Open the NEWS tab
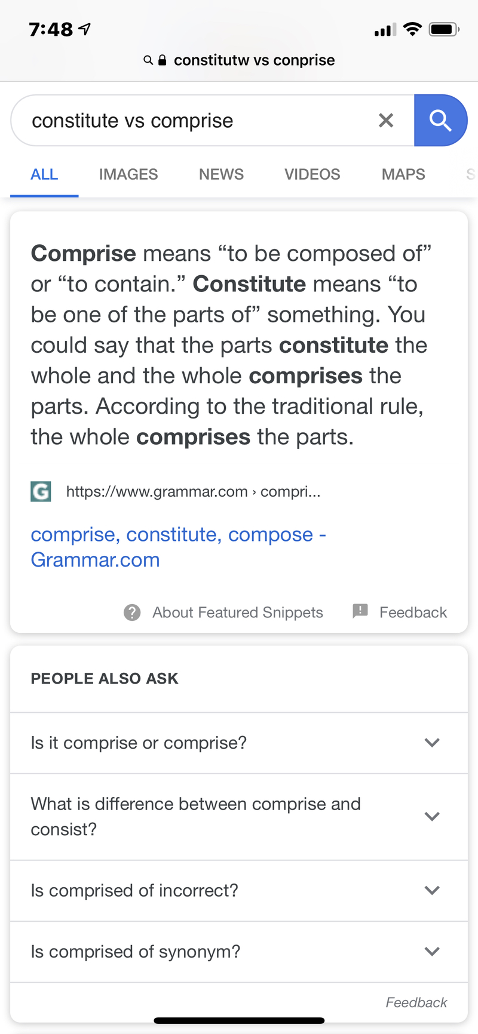Screen dimensions: 478x1034 [221, 174]
